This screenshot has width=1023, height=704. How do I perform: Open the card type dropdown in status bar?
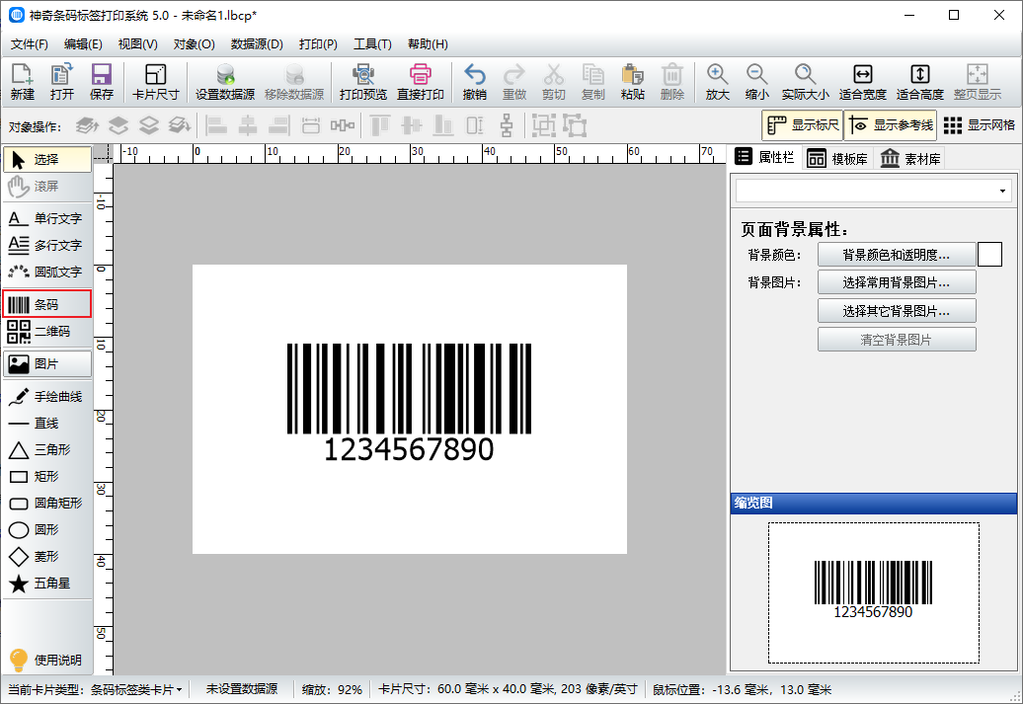tap(136, 689)
